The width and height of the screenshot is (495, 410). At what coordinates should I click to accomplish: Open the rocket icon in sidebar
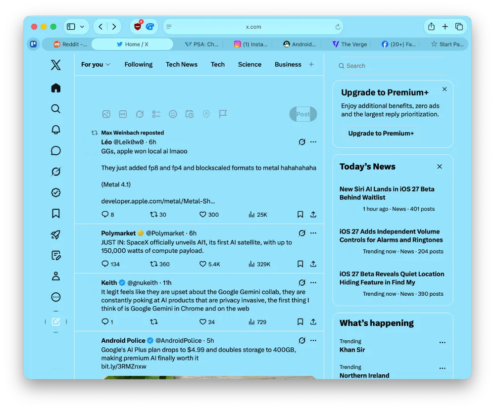[56, 234]
